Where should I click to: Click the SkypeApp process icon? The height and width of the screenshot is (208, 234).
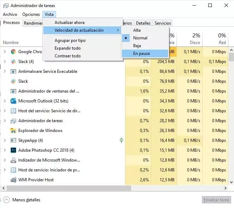(x=13, y=140)
